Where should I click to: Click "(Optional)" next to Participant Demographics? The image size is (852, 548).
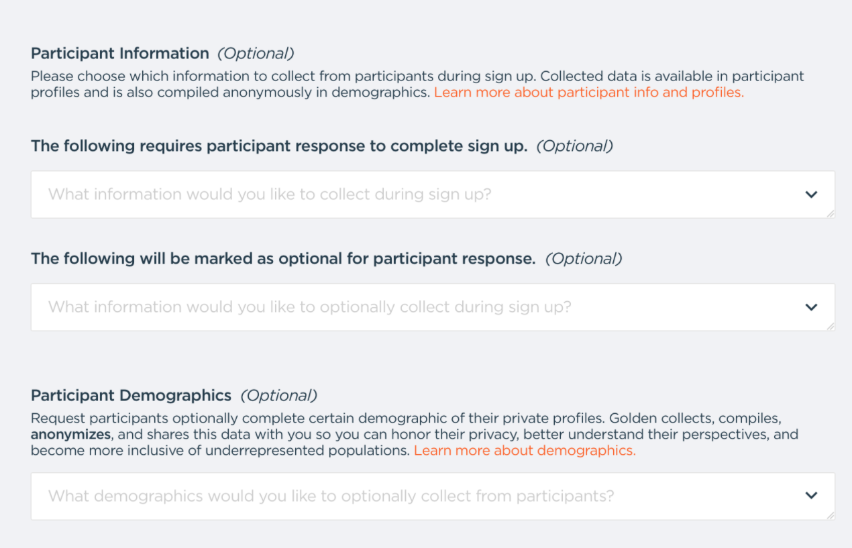click(278, 396)
